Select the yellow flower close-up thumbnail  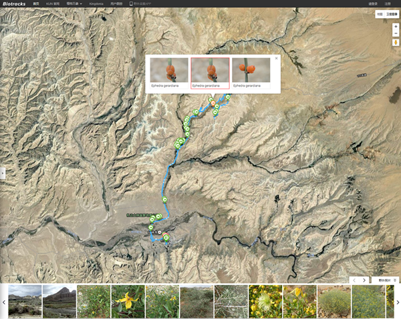[128, 302]
